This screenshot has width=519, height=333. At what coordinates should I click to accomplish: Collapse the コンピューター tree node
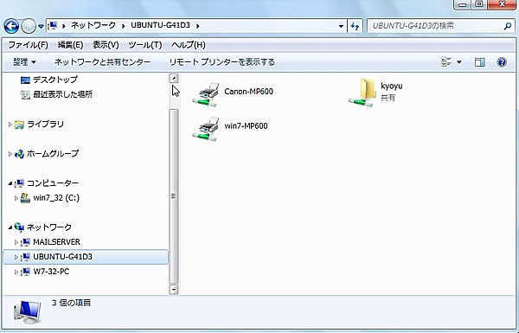pyautogui.click(x=10, y=183)
